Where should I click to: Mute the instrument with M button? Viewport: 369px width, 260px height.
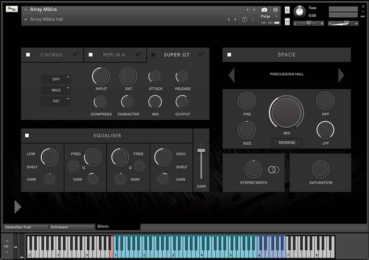click(x=287, y=22)
